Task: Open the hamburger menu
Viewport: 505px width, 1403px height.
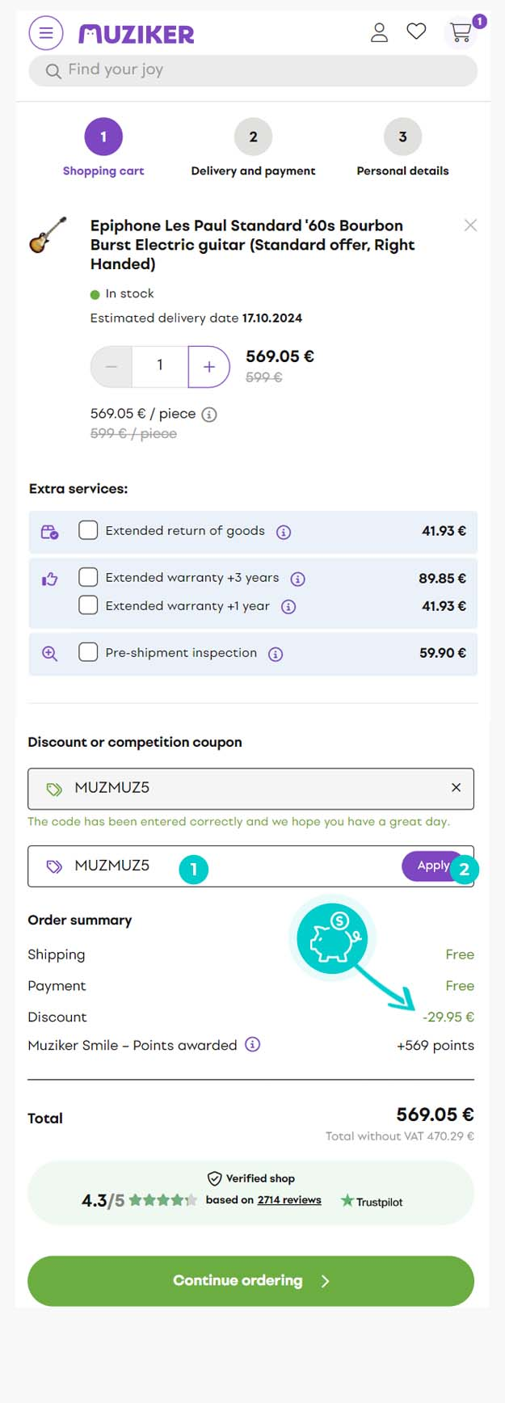Action: 46,33
